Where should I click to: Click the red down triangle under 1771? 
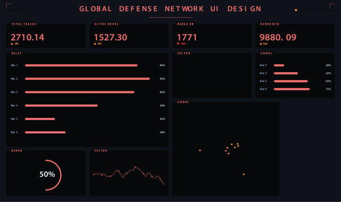[x=178, y=44]
